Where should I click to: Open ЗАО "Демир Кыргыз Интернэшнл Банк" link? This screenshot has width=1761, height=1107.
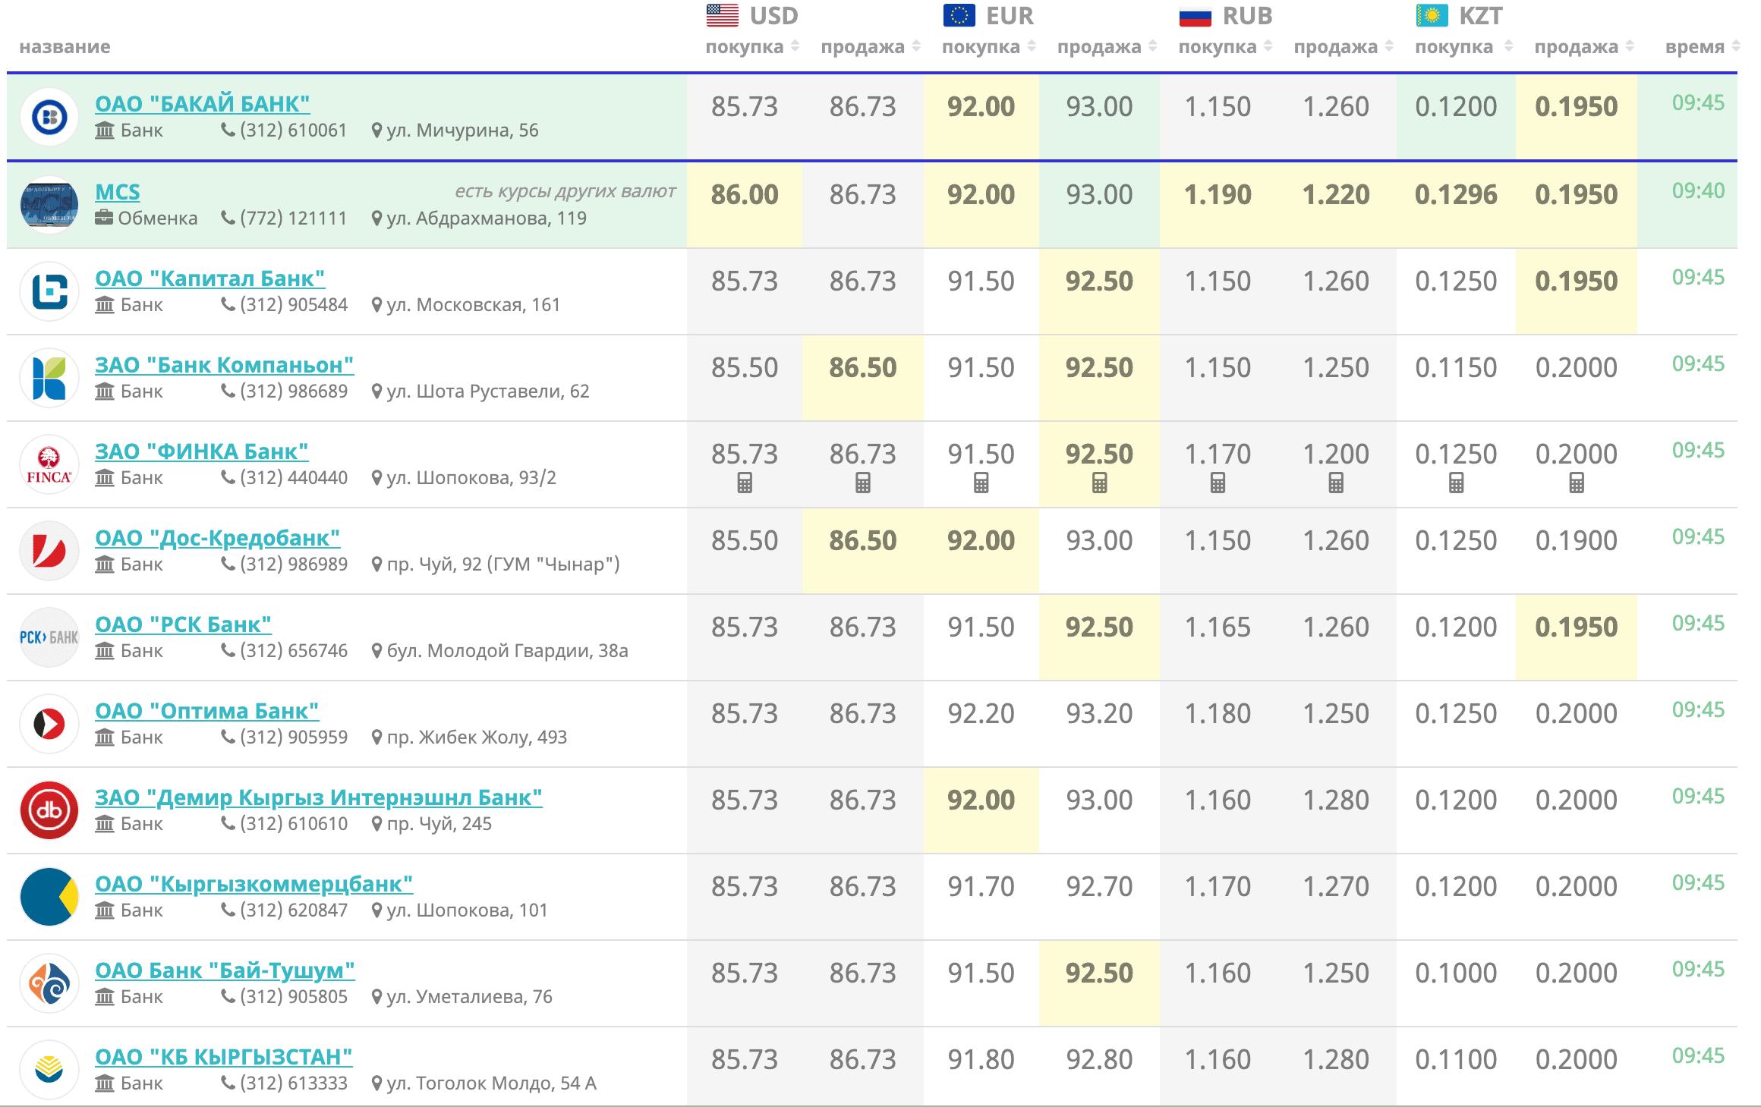pyautogui.click(x=318, y=797)
